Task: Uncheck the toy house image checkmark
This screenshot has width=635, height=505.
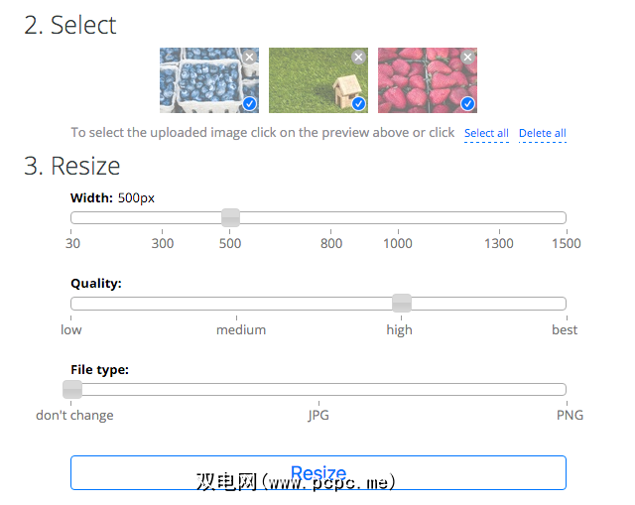Action: click(358, 103)
